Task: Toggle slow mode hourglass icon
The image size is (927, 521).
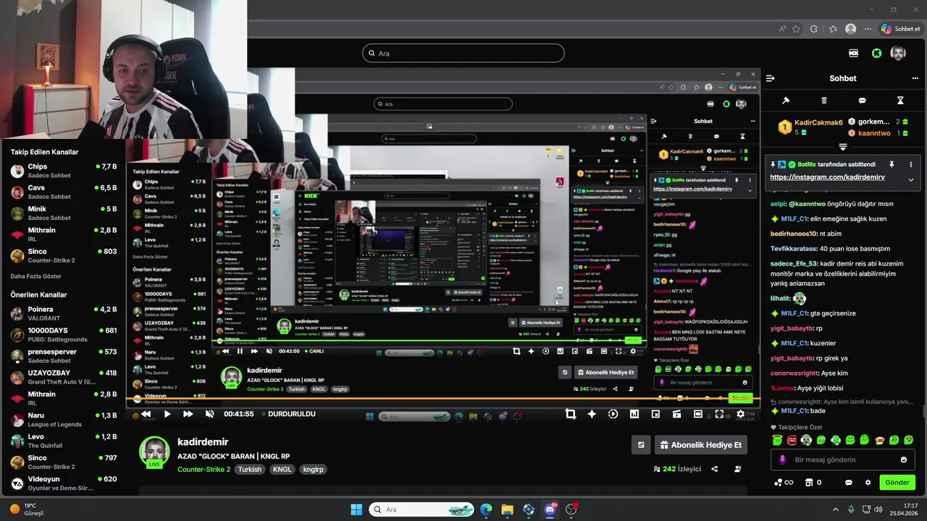Action: pyautogui.click(x=900, y=101)
